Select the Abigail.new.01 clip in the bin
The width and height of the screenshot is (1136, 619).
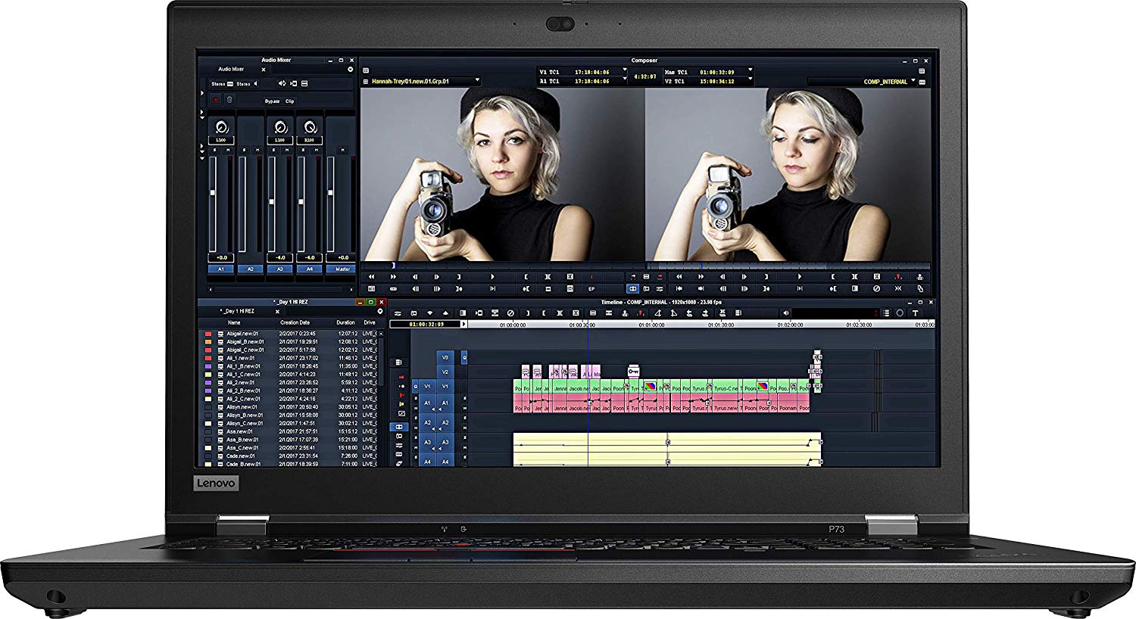[x=242, y=334]
